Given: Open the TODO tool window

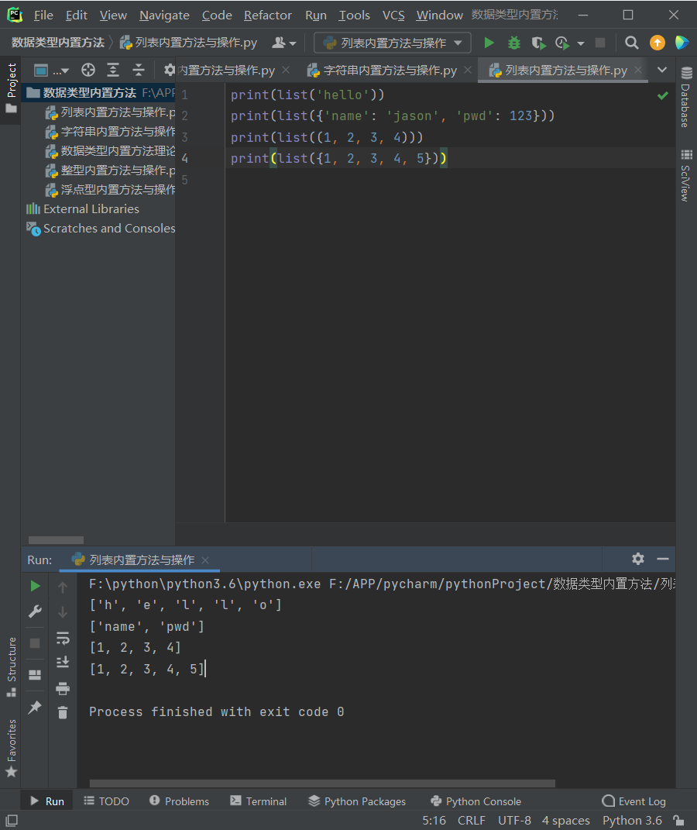Looking at the screenshot, I should point(106,801).
